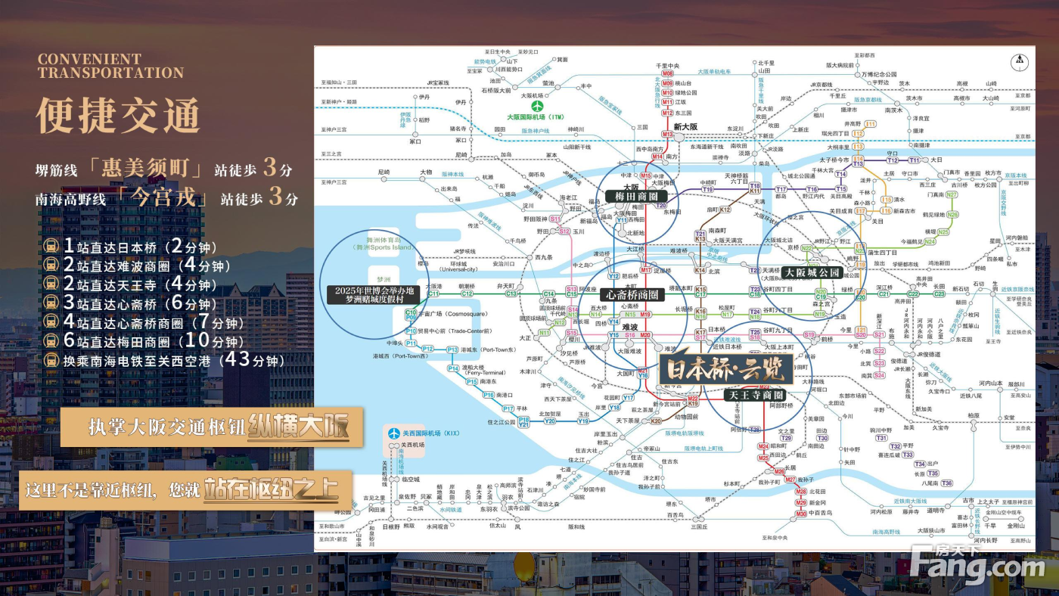This screenshot has width=1059, height=596.
Task: Click the T36 station badge at 八尾南
Action: pyautogui.click(x=946, y=483)
